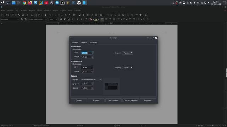Switch to the Принтер tab

94,43
